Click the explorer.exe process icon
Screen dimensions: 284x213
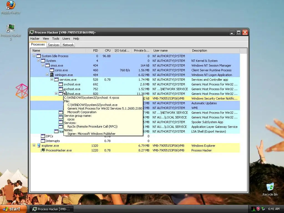click(39, 145)
